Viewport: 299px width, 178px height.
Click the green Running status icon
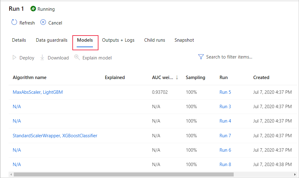(x=33, y=9)
